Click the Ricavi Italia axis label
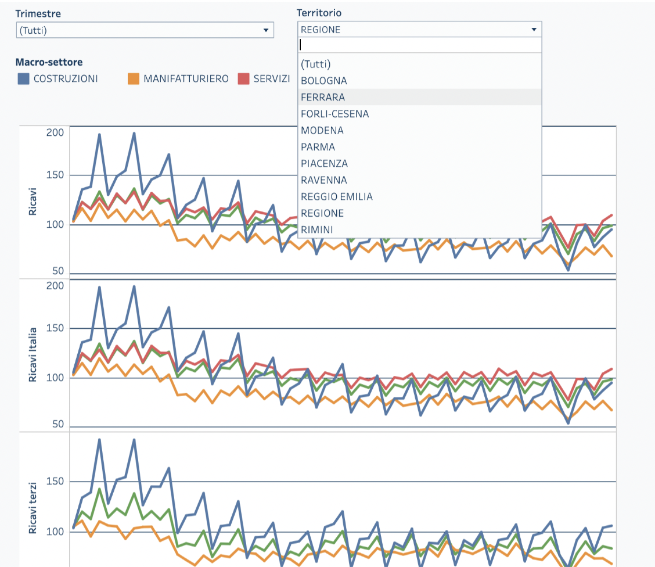Viewport: 655px width, 567px height. coord(32,355)
